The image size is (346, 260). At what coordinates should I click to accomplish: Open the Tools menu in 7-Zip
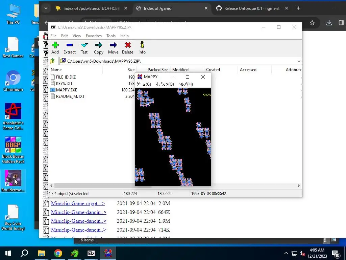[x=111, y=36]
